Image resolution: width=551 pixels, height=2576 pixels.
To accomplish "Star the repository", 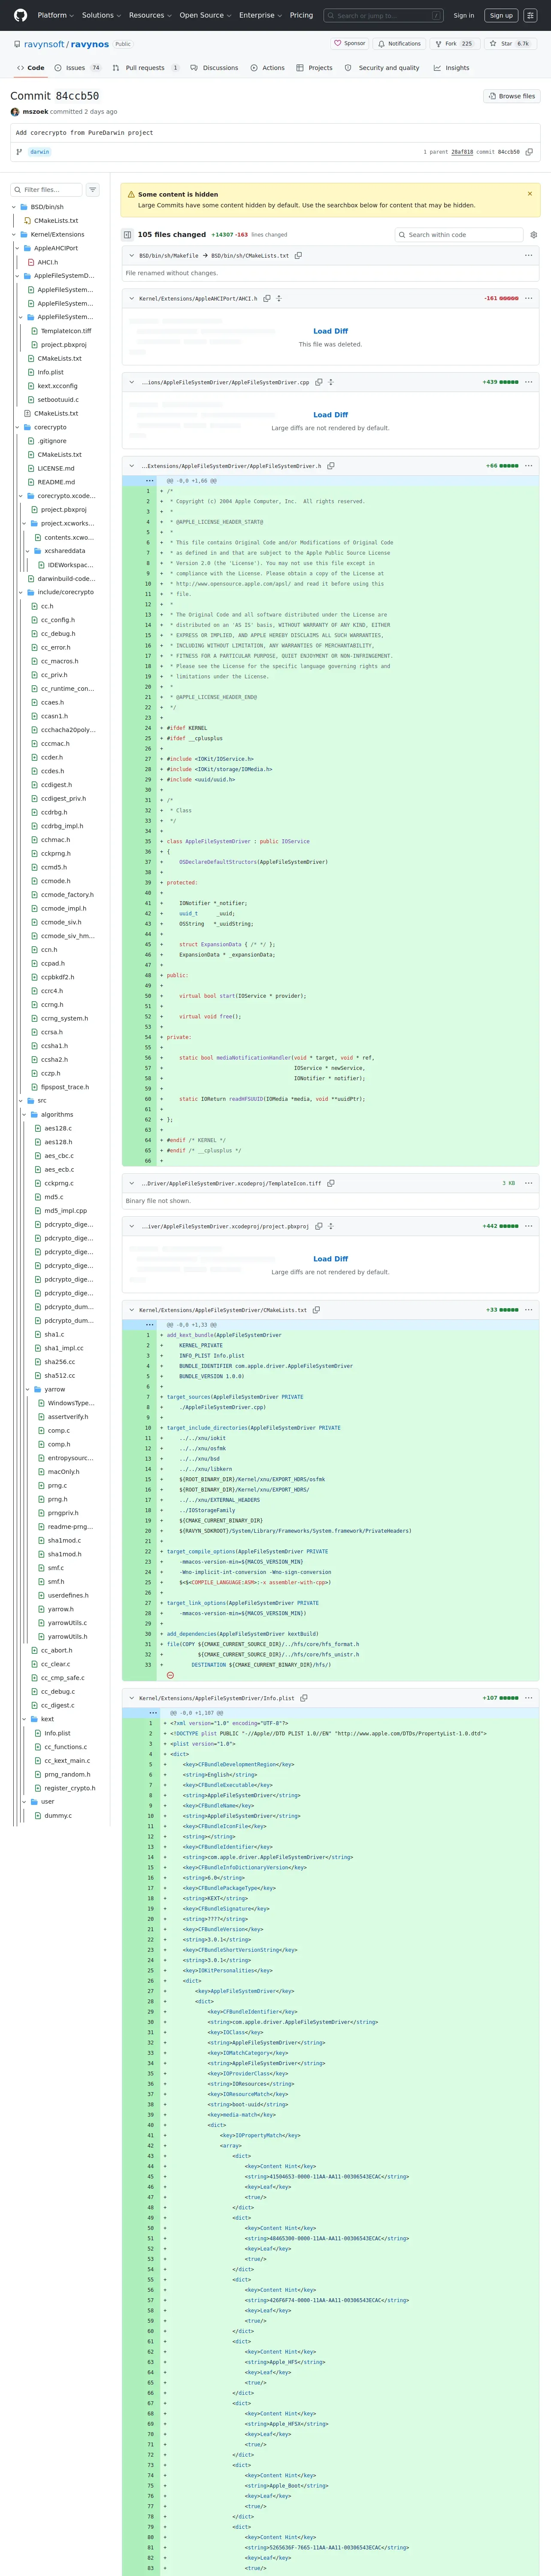I will tap(509, 44).
